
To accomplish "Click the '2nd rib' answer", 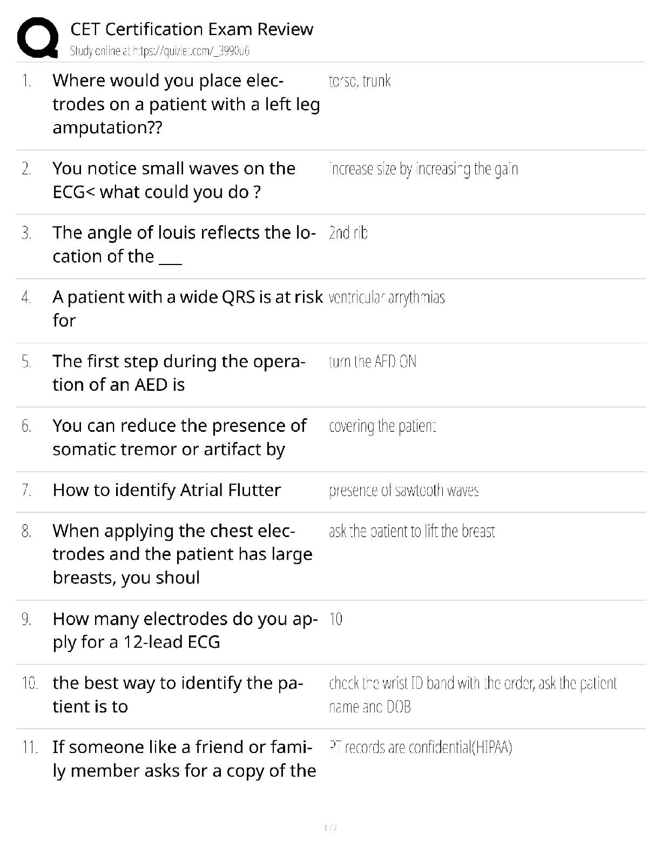I will click(348, 233).
